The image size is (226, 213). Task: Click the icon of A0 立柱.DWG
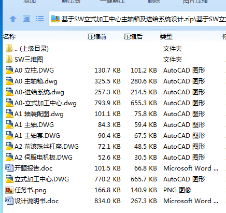[9, 70]
